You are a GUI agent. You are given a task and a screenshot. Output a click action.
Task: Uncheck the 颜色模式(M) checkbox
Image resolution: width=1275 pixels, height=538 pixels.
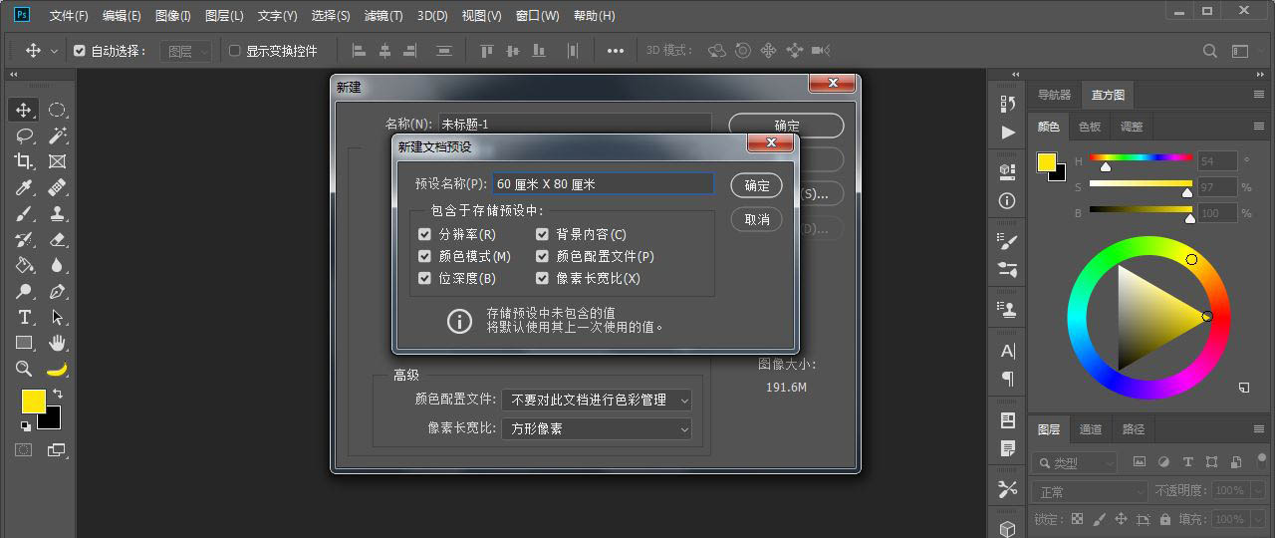[425, 256]
